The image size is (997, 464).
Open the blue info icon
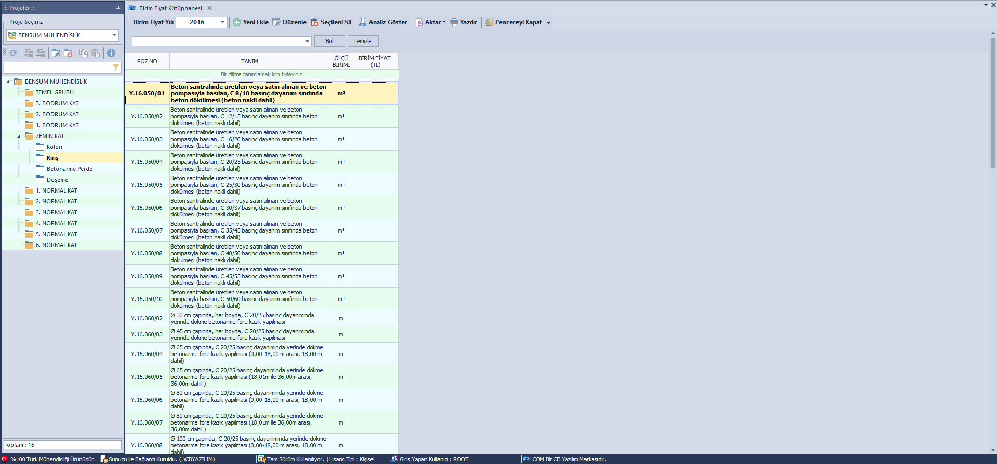click(111, 53)
